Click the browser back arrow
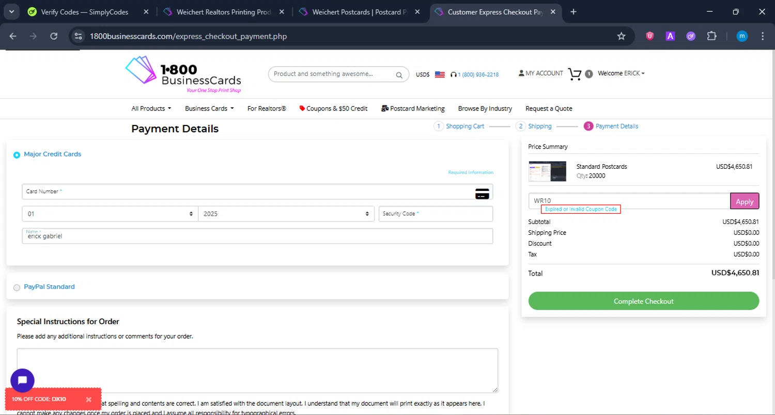This screenshot has width=775, height=415. pyautogui.click(x=13, y=36)
